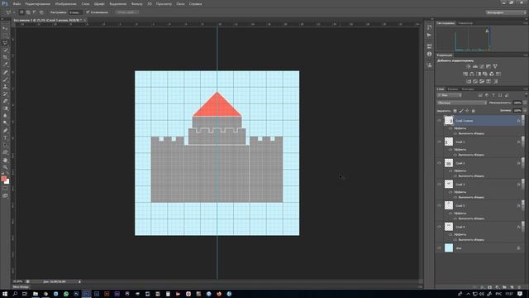Select the Brush tool

(x=5, y=79)
